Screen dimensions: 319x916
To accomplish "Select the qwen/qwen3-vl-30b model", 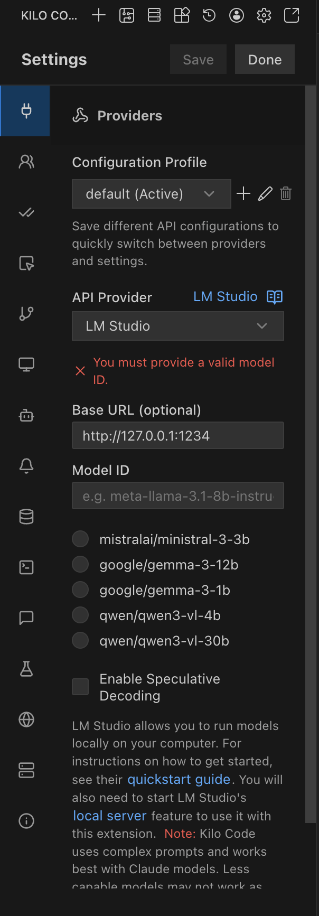I will pos(80,641).
